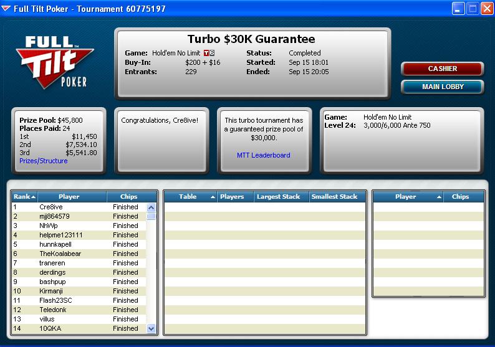Select player helpme123111 in the standings
Viewport: 495px width, 347px height.
pyautogui.click(x=79, y=235)
